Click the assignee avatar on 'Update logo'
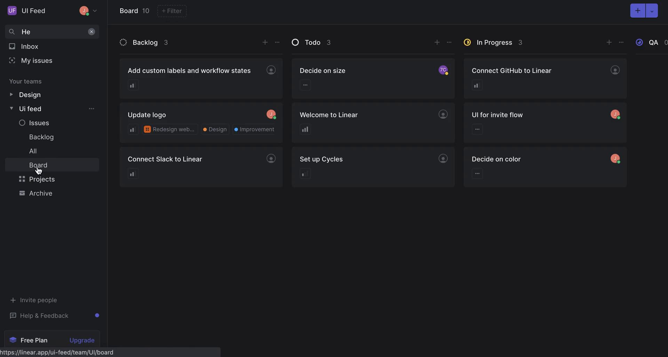 pos(271,114)
